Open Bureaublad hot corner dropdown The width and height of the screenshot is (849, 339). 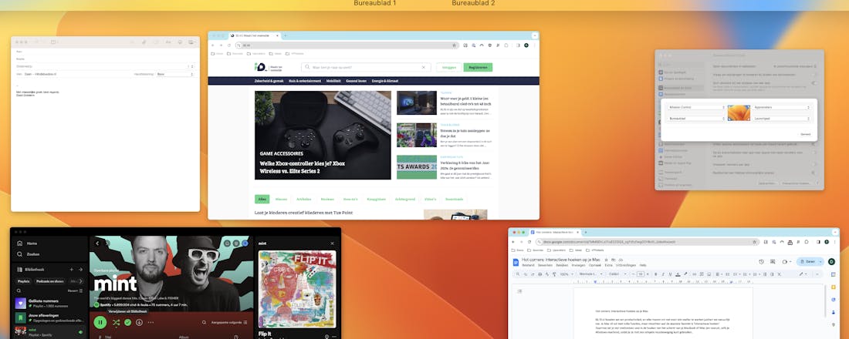click(x=695, y=118)
